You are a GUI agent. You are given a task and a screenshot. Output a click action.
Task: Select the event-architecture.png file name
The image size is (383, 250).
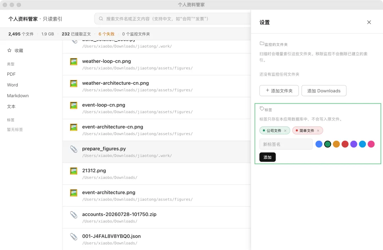click(x=109, y=192)
